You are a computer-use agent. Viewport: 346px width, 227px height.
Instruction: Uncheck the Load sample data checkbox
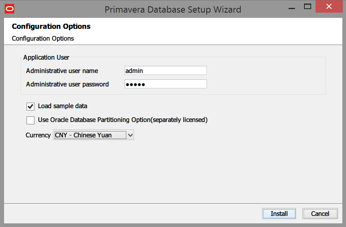30,107
